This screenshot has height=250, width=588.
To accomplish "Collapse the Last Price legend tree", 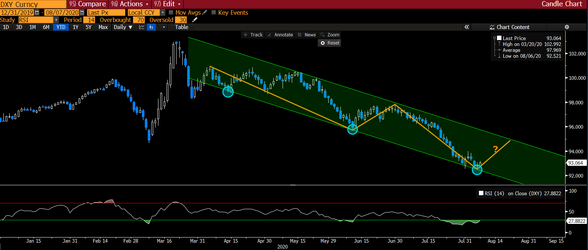I will tap(494, 38).
